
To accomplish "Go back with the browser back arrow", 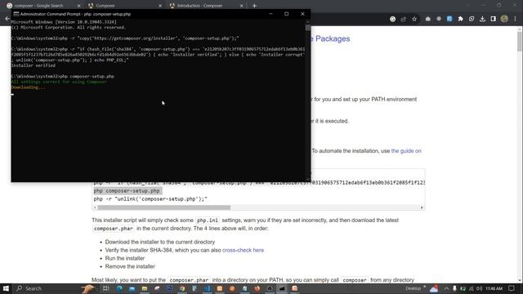I will point(7,19).
